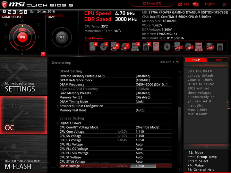The width and height of the screenshot is (231, 173).
Task: Switch to EZ Mode (F7)
Action: [152, 4]
